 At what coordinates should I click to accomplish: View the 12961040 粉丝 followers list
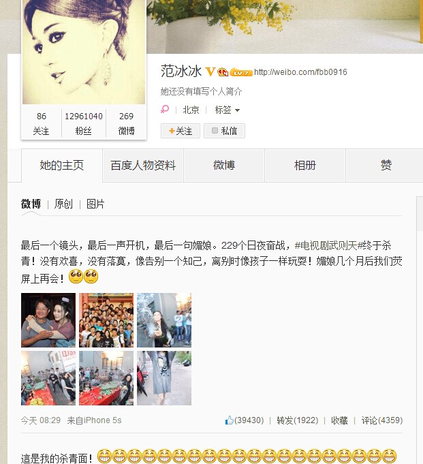coord(84,123)
